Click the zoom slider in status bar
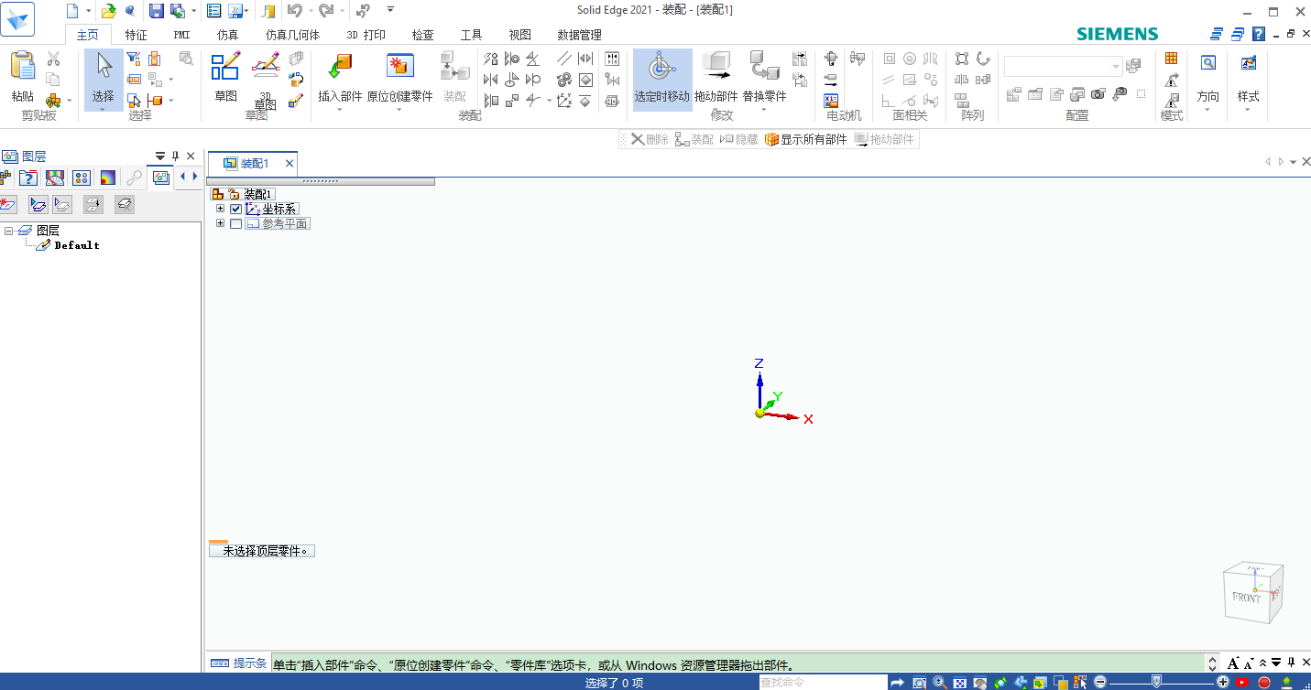Viewport: 1311px width, 690px height. coord(1156,682)
